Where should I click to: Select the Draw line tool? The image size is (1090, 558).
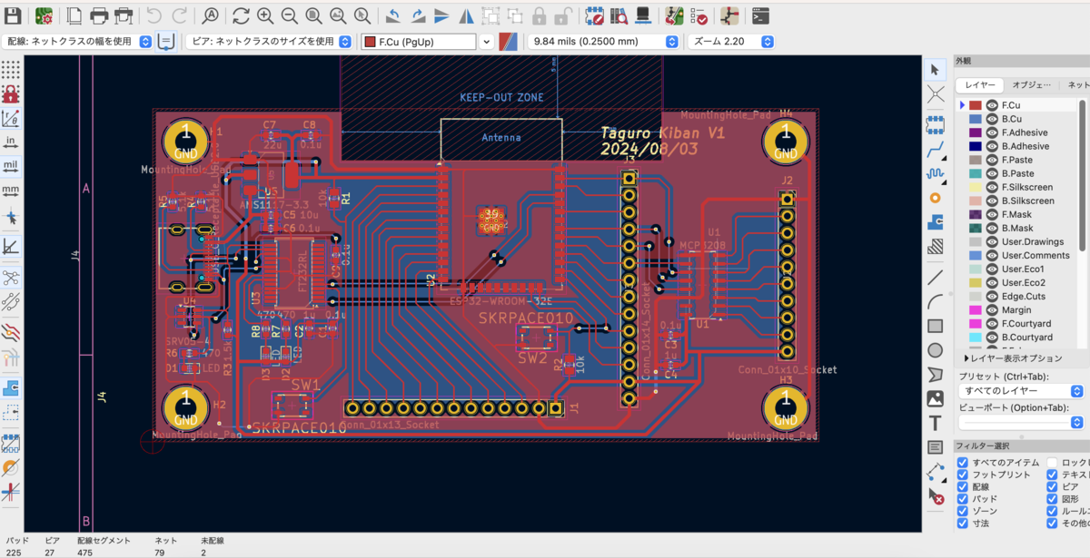pos(935,277)
